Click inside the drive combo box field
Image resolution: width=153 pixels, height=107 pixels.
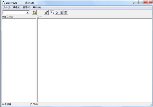tap(14, 12)
